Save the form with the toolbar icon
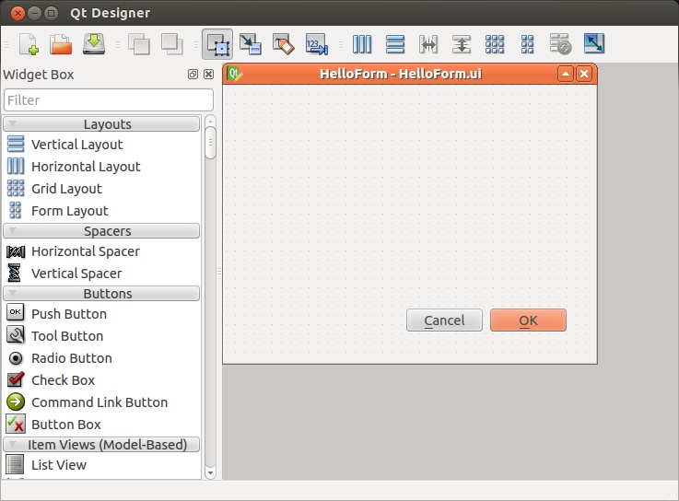This screenshot has height=501, width=679. pos(94,44)
